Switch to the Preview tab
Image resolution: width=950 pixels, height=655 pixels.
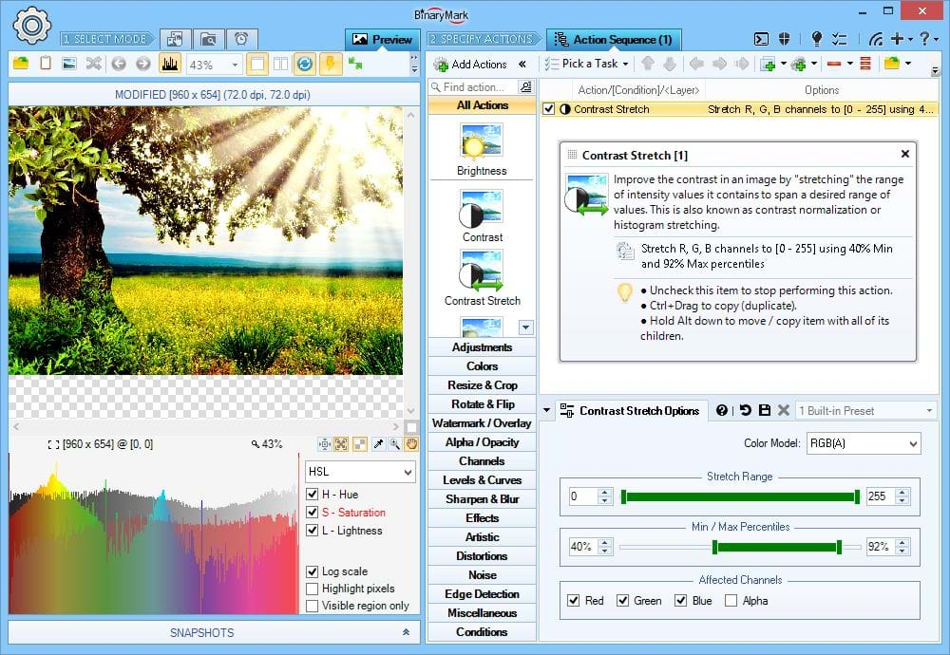pyautogui.click(x=382, y=40)
